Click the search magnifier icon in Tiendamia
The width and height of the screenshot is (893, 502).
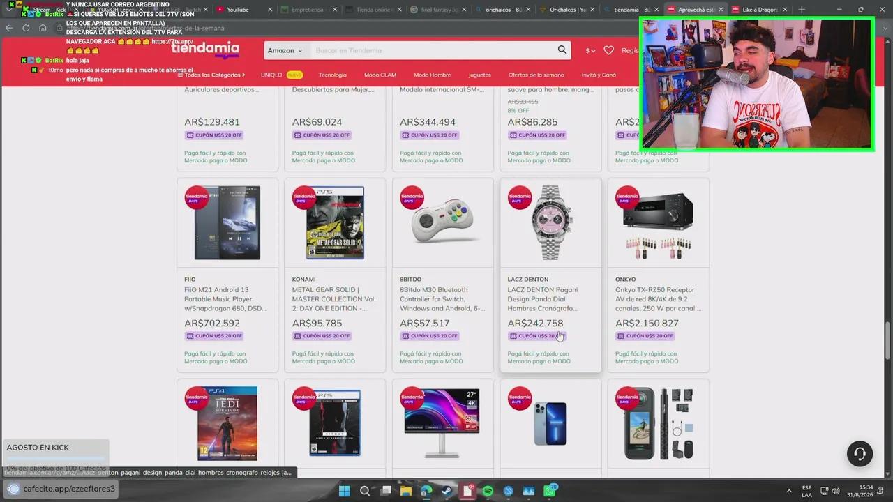pos(562,50)
